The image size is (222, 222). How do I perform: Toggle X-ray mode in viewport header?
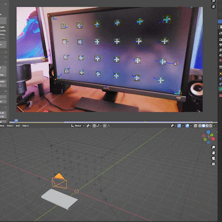tap(195, 126)
